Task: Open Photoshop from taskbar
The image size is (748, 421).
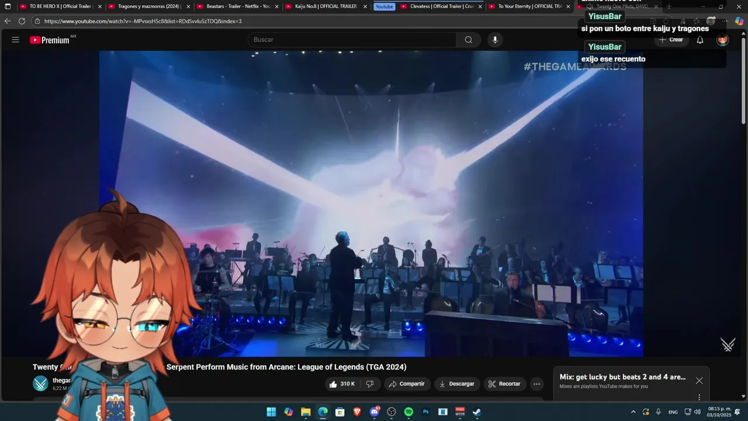Action: 426,412
